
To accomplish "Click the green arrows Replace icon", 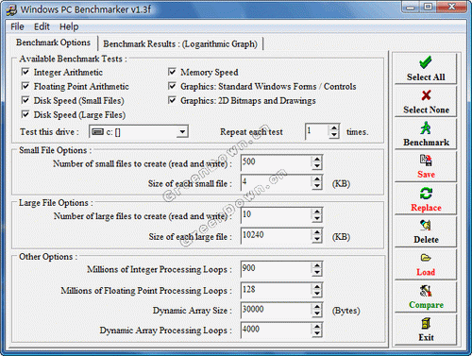I will tap(426, 194).
